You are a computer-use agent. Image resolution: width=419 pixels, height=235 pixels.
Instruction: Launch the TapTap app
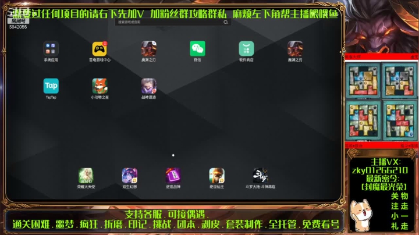click(51, 86)
